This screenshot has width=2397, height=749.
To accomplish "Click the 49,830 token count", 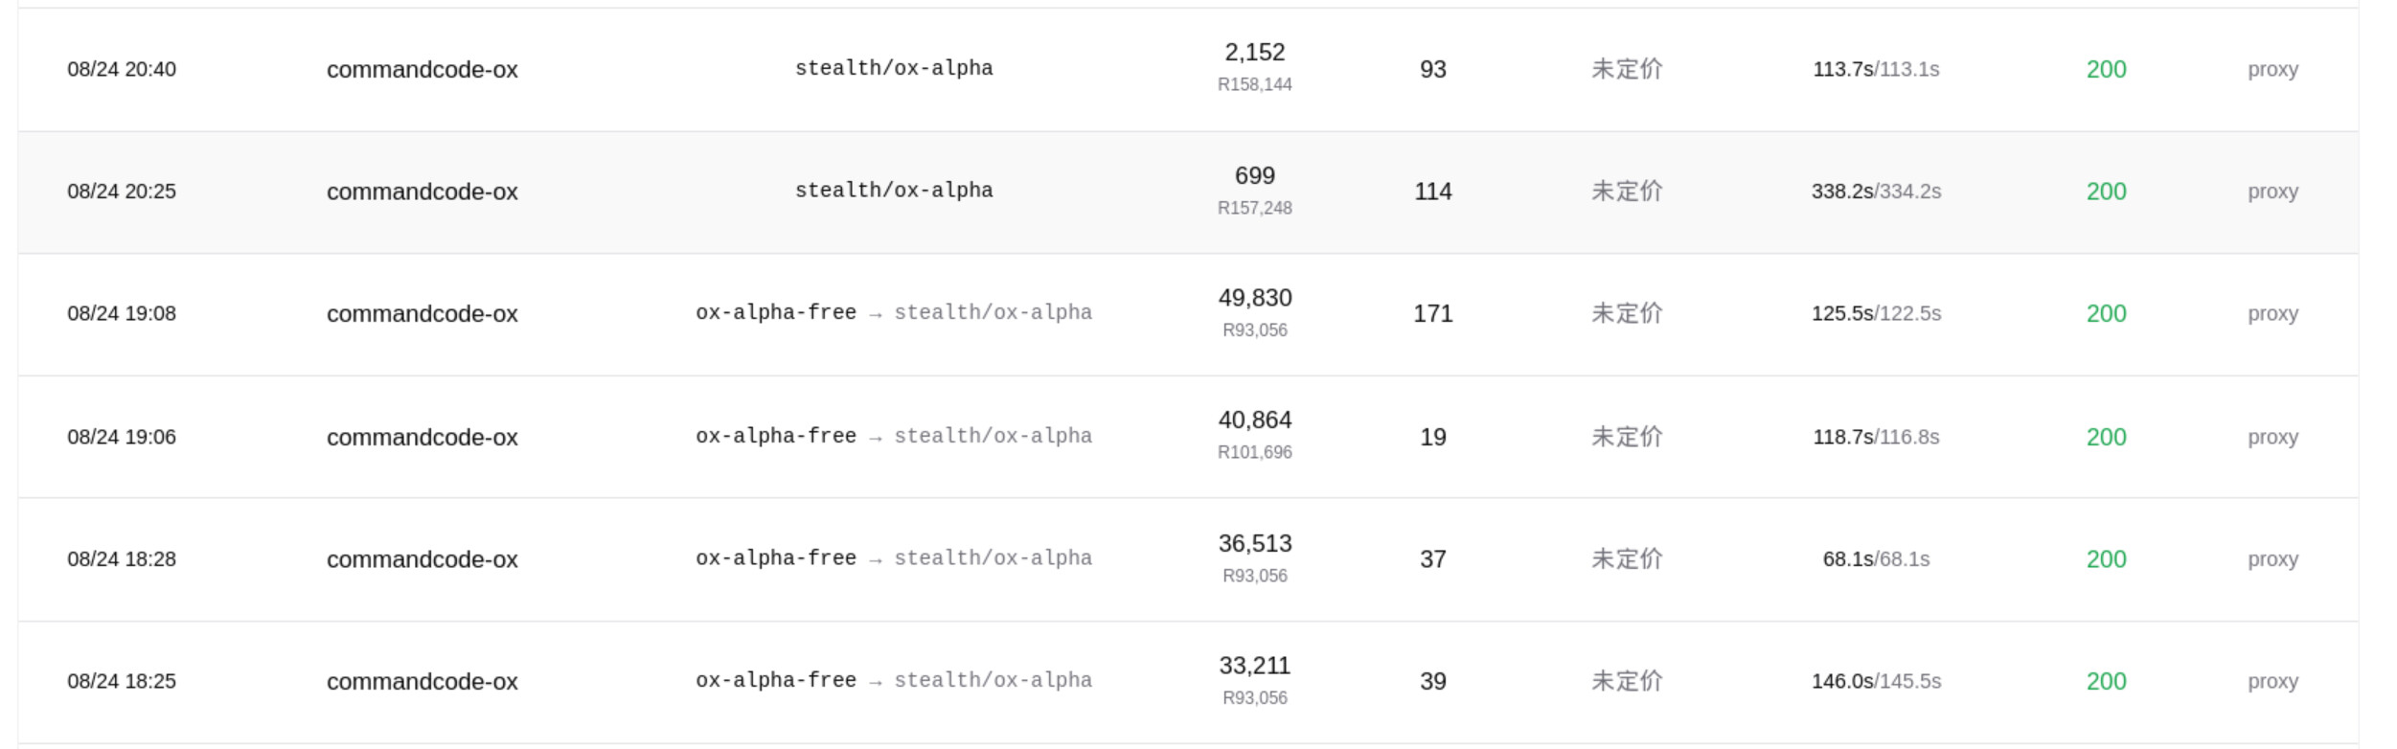I will [1255, 298].
